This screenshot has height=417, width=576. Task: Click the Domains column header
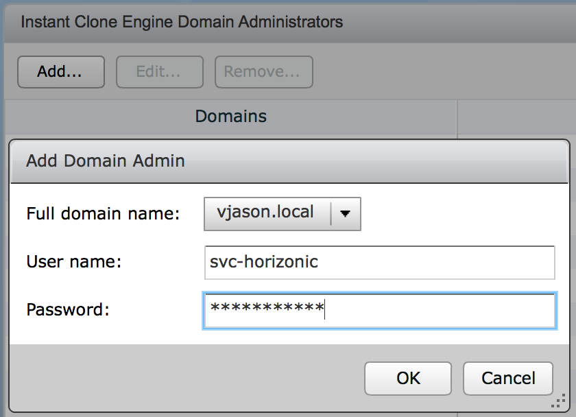click(230, 116)
